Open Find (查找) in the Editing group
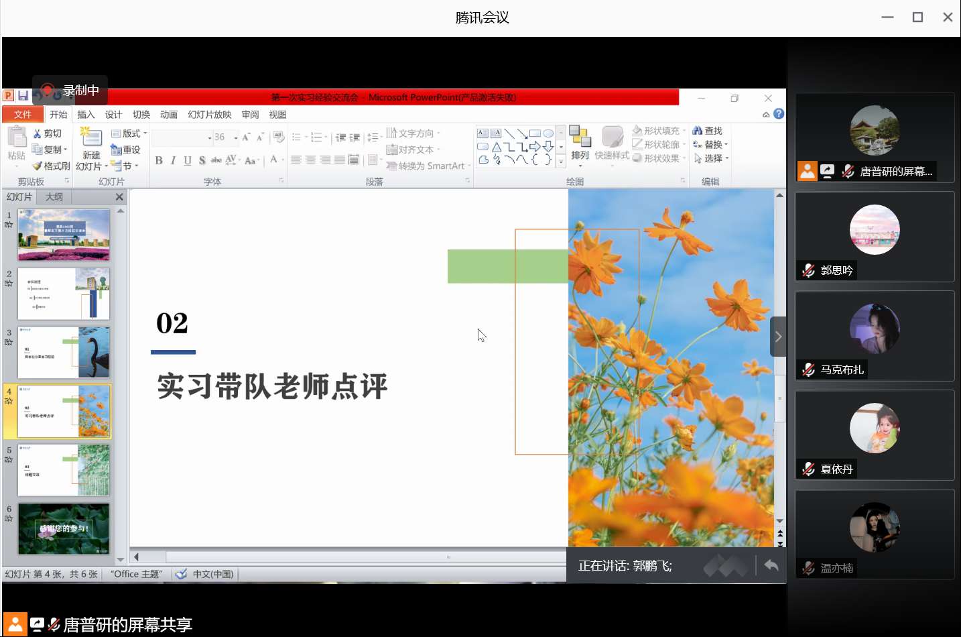This screenshot has width=961, height=637. click(x=708, y=130)
